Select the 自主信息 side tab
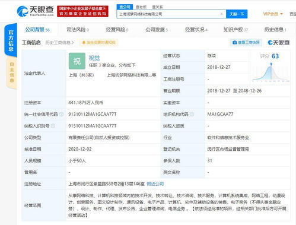This screenshot has height=225, width=296. pos(12,72)
